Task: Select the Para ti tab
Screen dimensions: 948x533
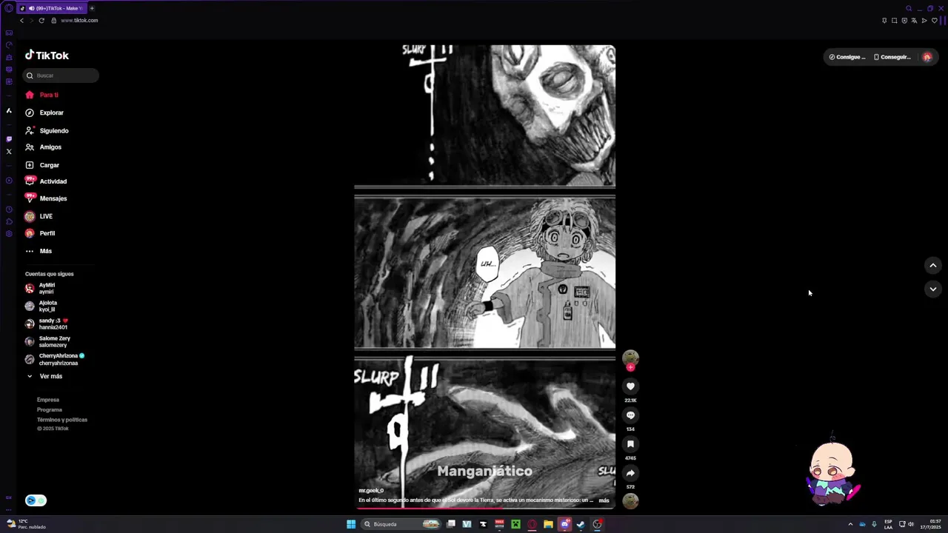Action: [41, 95]
